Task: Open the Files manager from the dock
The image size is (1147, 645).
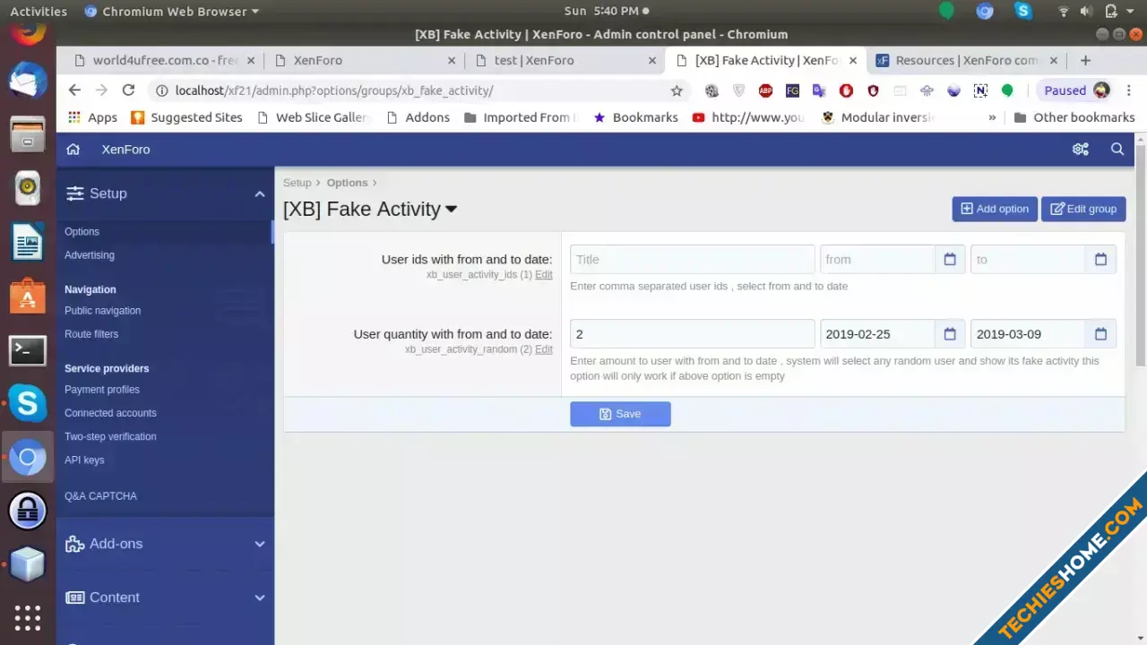Action: (x=28, y=135)
